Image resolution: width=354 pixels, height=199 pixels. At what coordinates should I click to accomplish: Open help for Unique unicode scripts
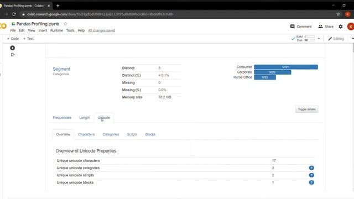[x=311, y=175]
